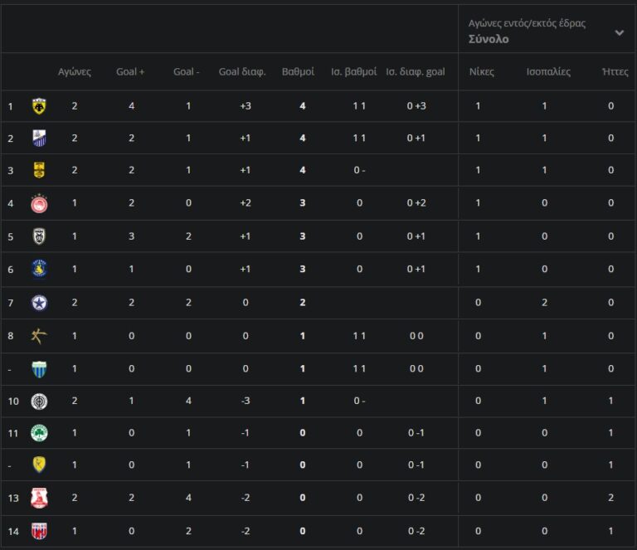Select the yellow Aris crest in third place
The width and height of the screenshot is (637, 550).
pyautogui.click(x=39, y=170)
